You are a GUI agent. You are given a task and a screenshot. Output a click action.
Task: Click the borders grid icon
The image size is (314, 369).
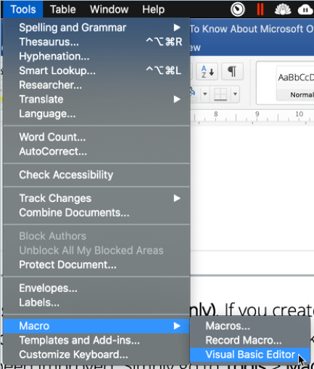[x=220, y=94]
